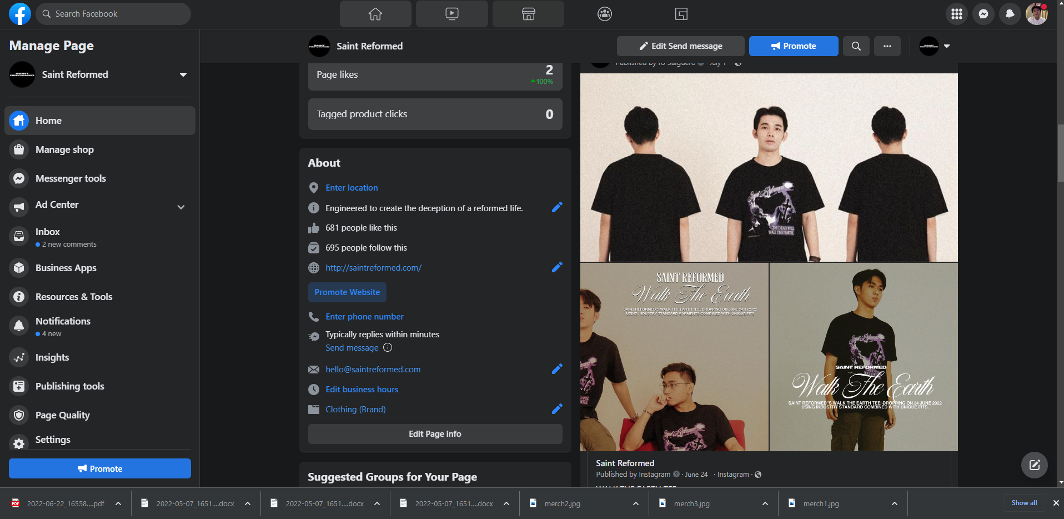Open the page identity switcher dropdown arrow
This screenshot has width=1064, height=519.
(947, 46)
